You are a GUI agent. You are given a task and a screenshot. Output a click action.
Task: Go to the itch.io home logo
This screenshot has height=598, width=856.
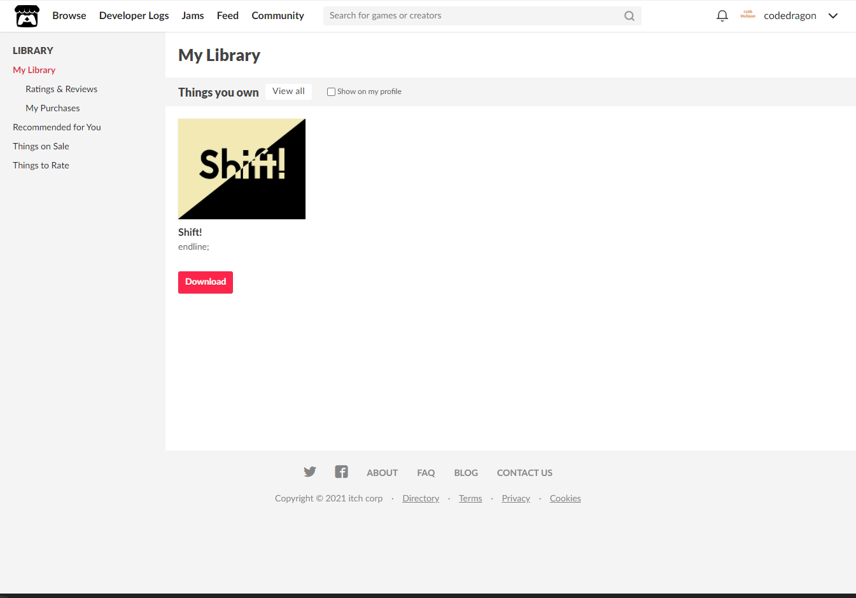coord(27,16)
